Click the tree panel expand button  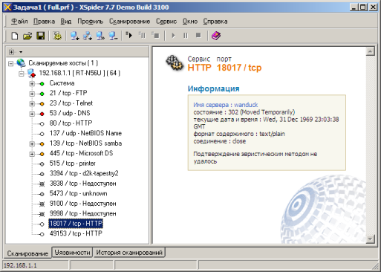pyautogui.click(x=11, y=52)
